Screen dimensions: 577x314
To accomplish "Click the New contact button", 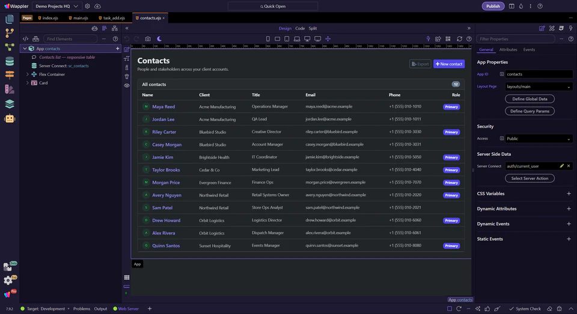I will click(449, 64).
